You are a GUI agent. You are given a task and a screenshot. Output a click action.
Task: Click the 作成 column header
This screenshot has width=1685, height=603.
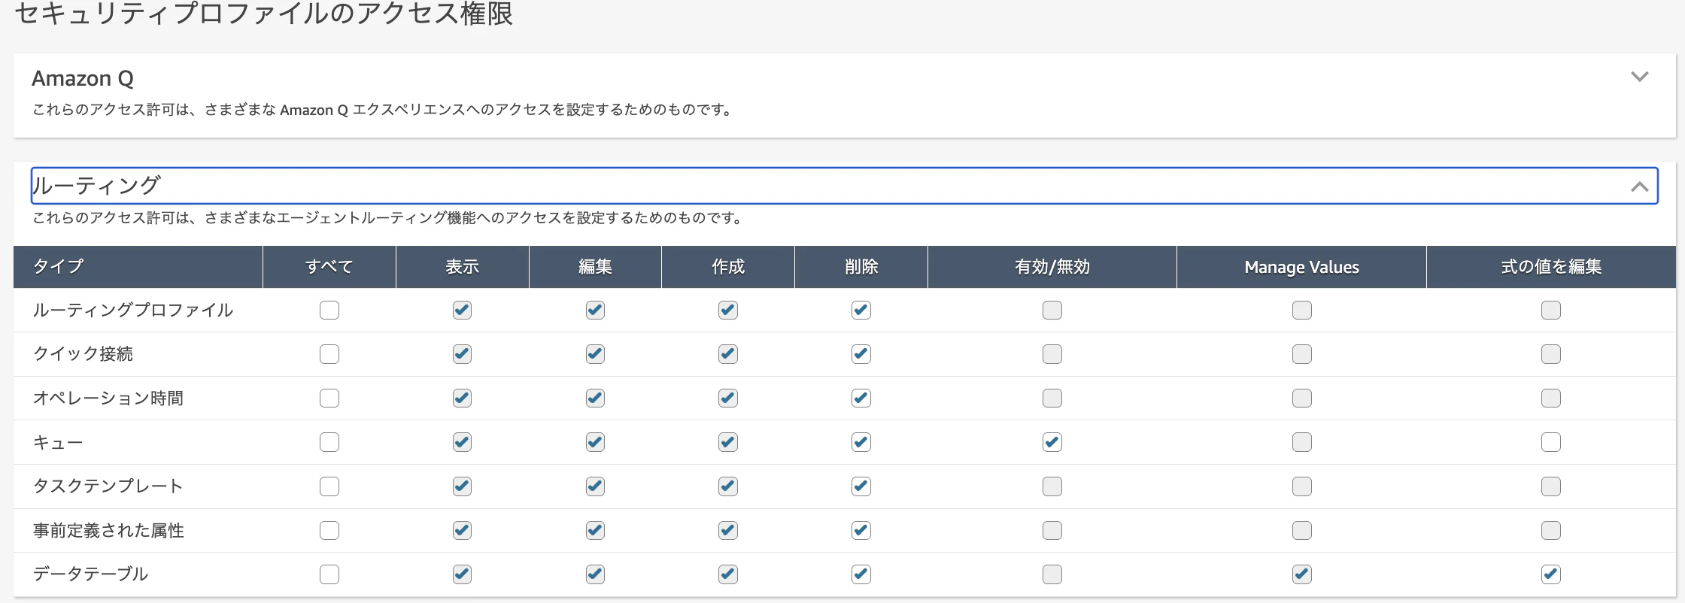[x=728, y=267]
